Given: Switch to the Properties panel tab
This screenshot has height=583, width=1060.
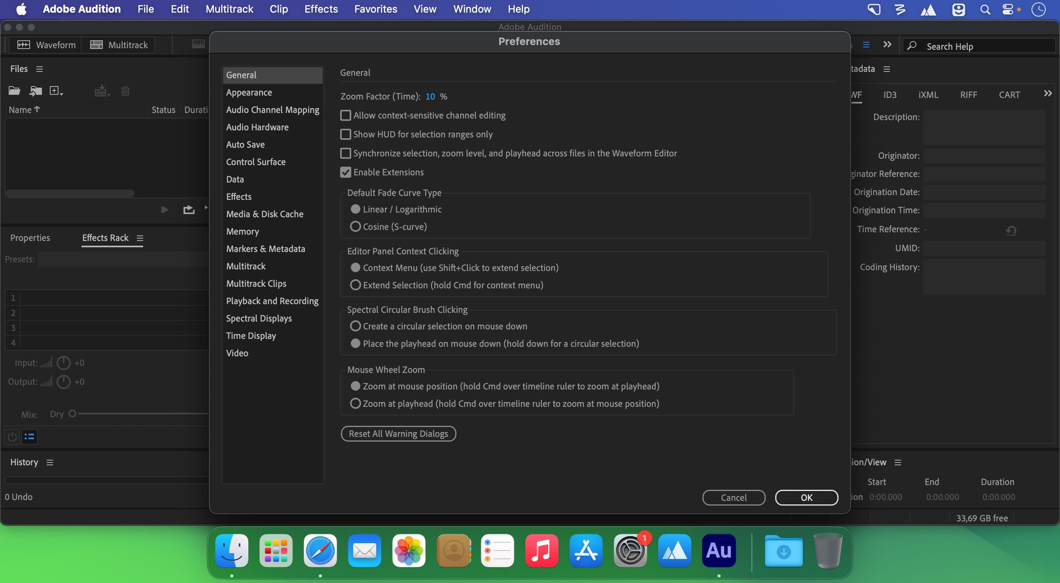Looking at the screenshot, I should 30,238.
